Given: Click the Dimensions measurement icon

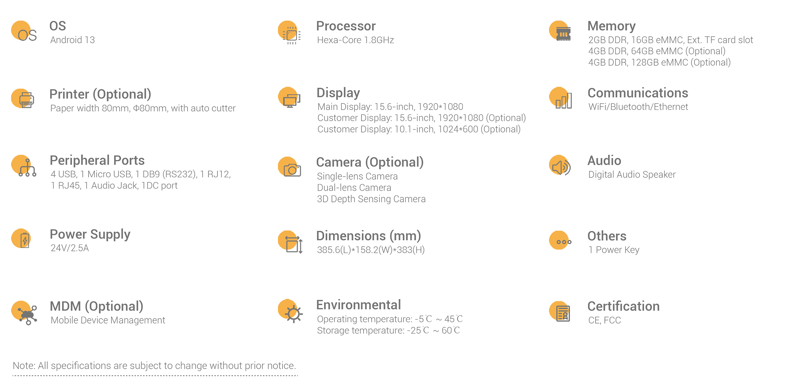Looking at the screenshot, I should (x=291, y=242).
